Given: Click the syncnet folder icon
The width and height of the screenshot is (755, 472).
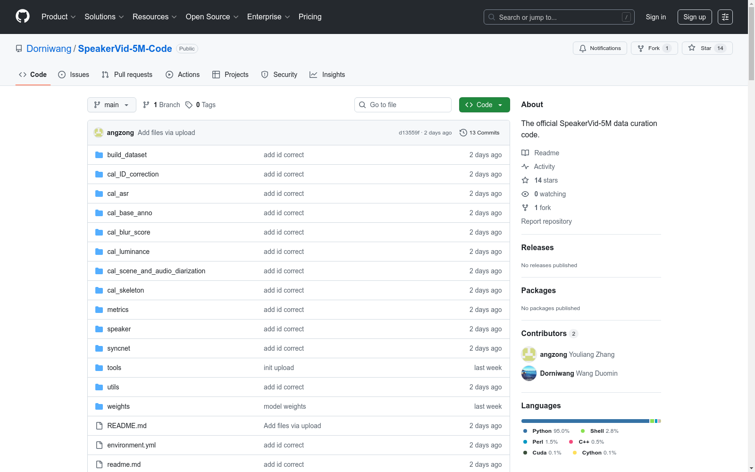Looking at the screenshot, I should click(x=99, y=348).
